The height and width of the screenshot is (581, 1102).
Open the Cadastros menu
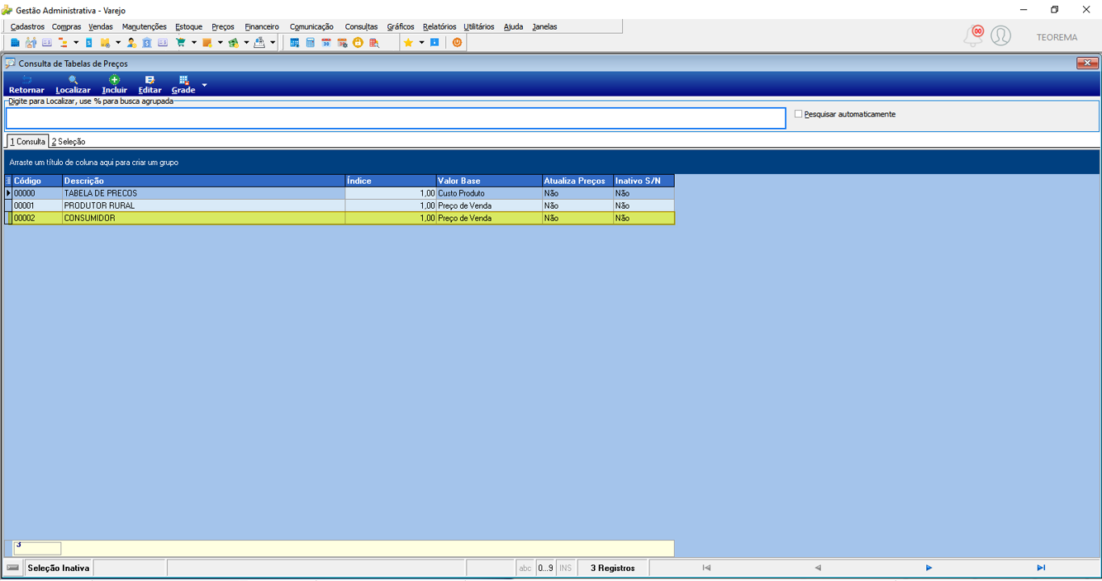tap(27, 26)
